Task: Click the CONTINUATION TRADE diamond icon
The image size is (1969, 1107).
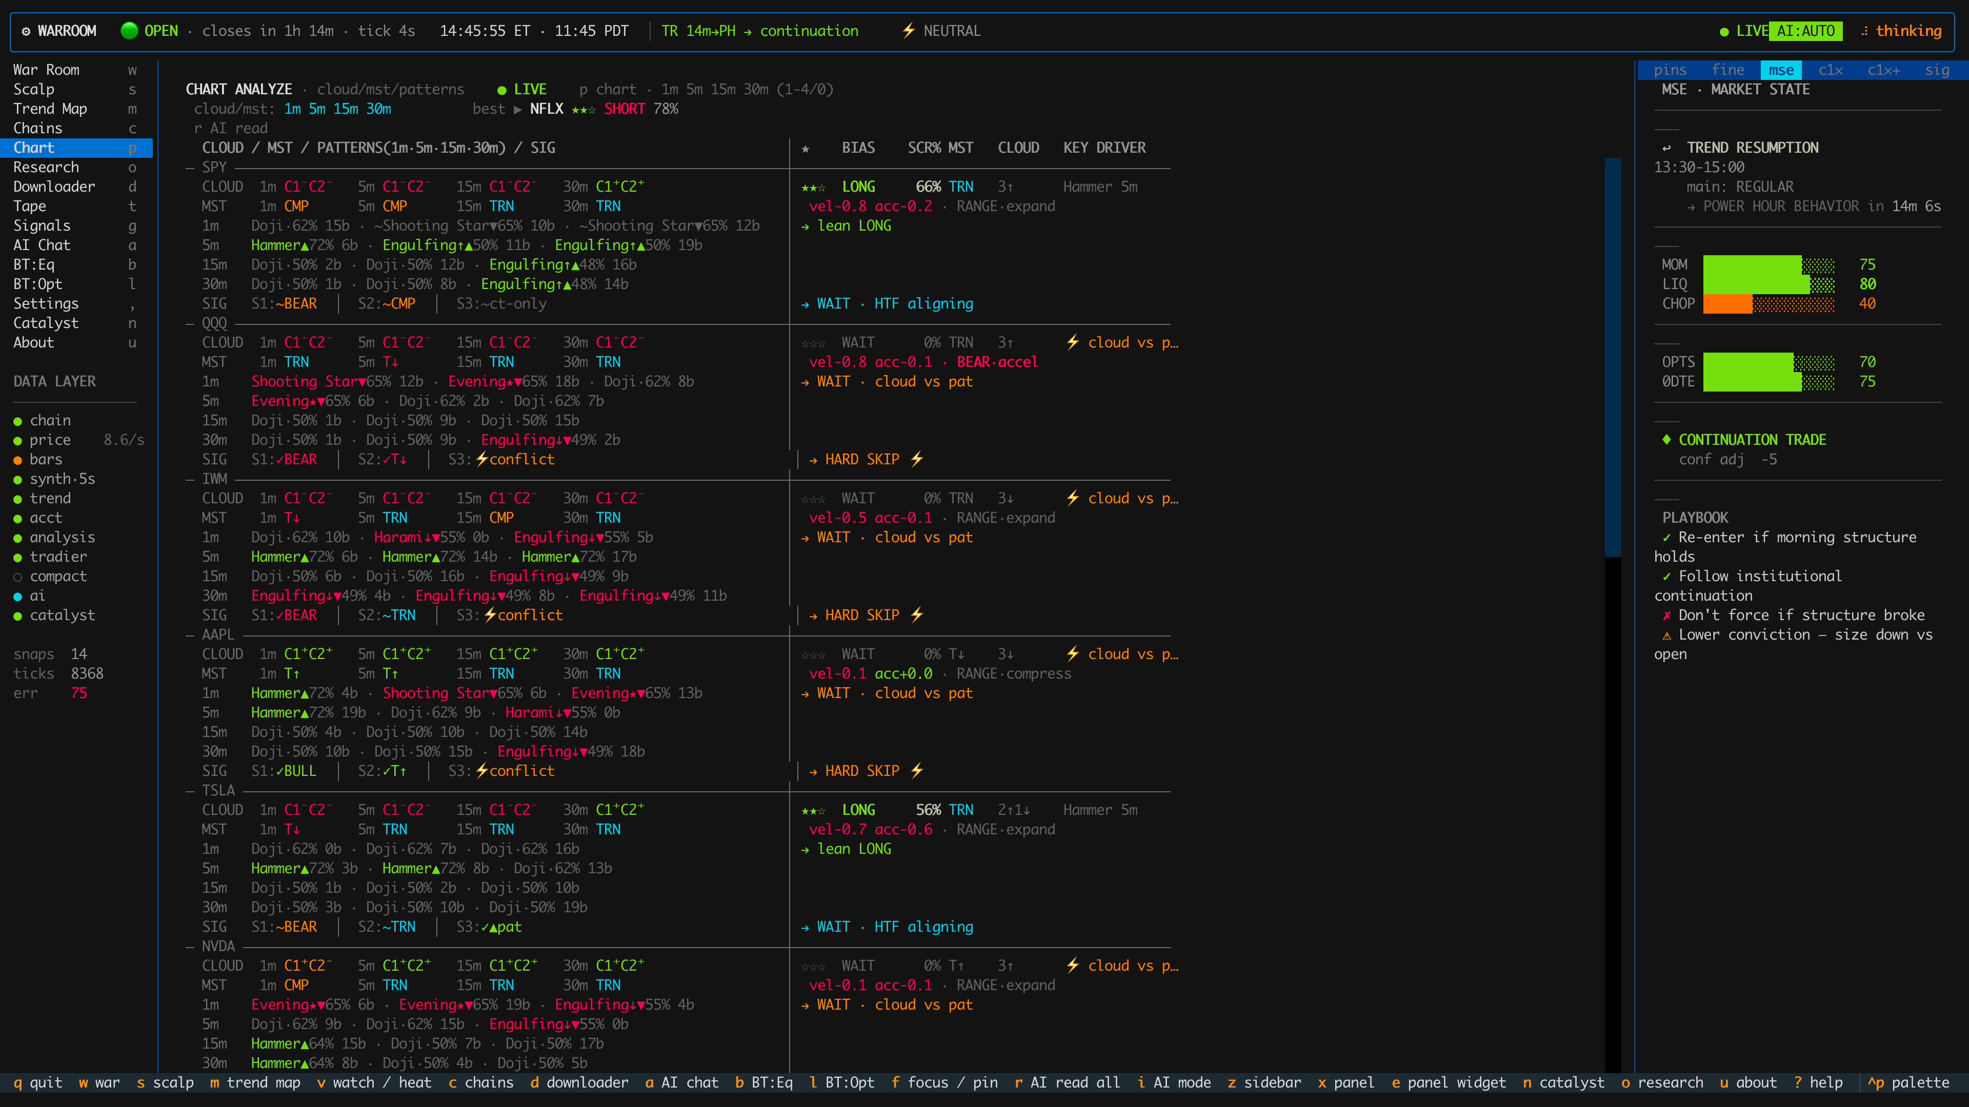Action: coord(1666,440)
